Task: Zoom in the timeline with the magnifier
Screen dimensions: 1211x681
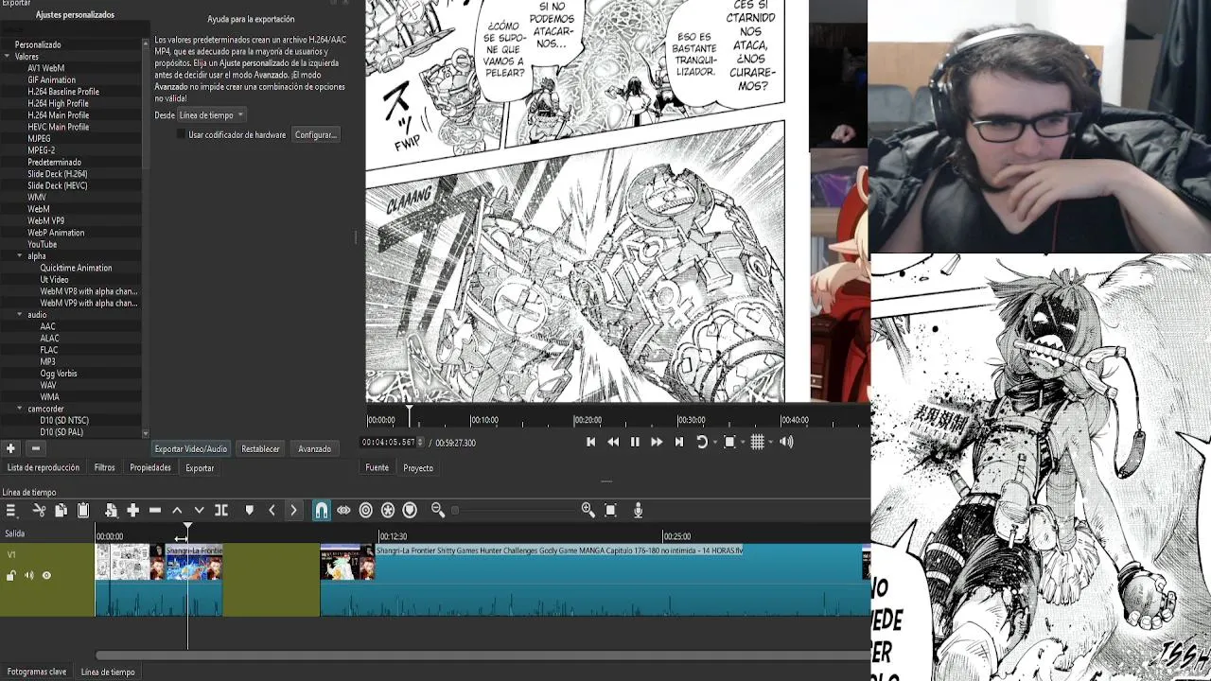Action: pos(588,510)
